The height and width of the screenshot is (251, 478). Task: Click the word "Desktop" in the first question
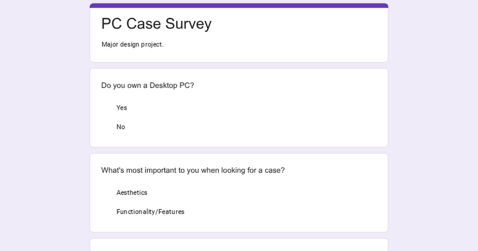163,85
